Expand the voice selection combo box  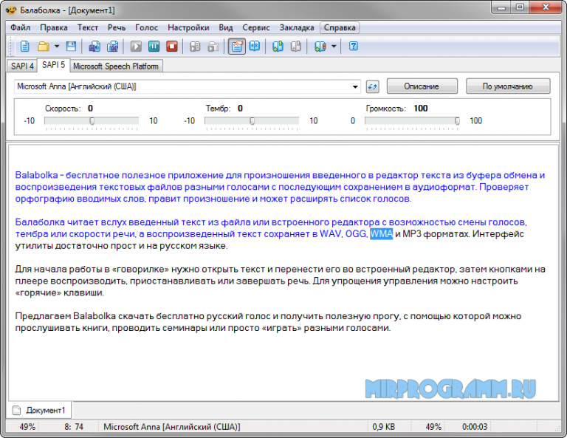(x=355, y=86)
